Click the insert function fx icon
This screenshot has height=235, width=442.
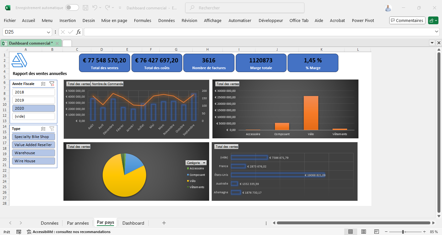coord(78,32)
